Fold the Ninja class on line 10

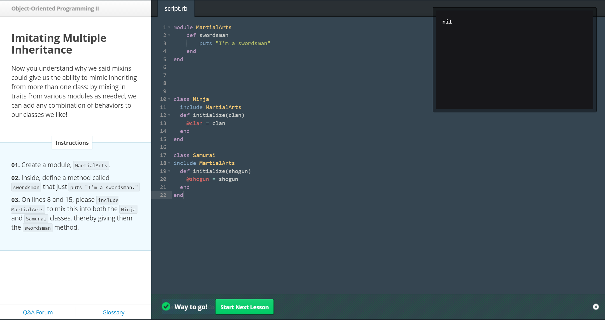coord(169,99)
